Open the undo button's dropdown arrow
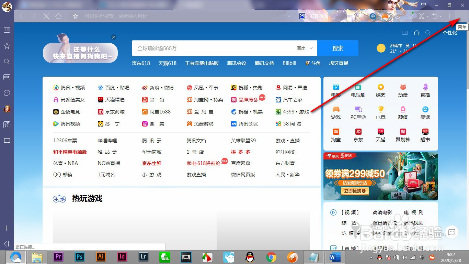469x264 pixels. tap(441, 16)
